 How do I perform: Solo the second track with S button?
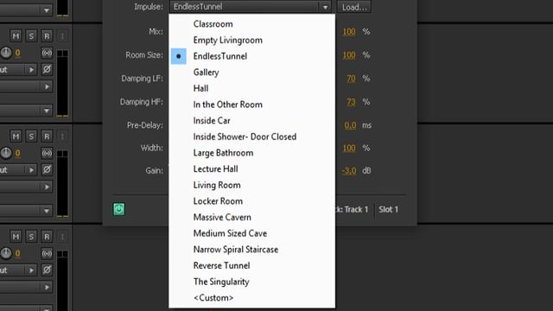pos(31,136)
